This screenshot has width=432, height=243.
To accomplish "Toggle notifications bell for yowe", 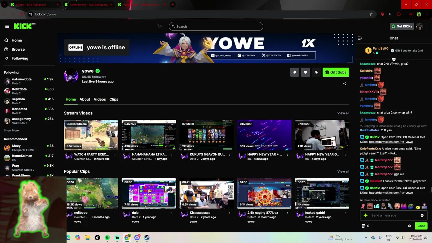I will coord(295,72).
